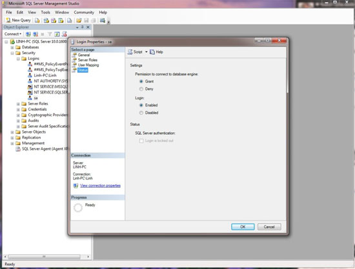The height and width of the screenshot is (269, 355).
Task: Click the Stop icon in Object Explorer
Action: [x=43, y=34]
